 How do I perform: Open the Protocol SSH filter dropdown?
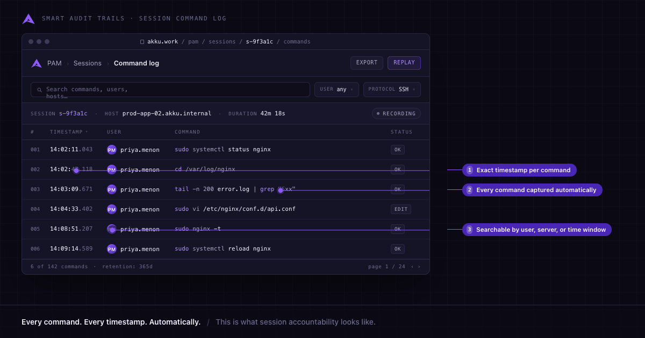point(392,90)
